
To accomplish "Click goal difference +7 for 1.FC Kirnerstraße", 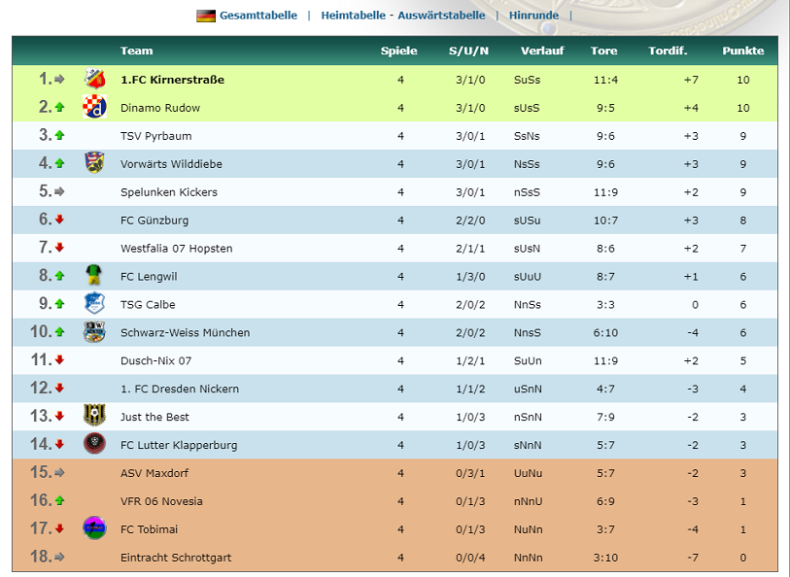I will [x=691, y=80].
